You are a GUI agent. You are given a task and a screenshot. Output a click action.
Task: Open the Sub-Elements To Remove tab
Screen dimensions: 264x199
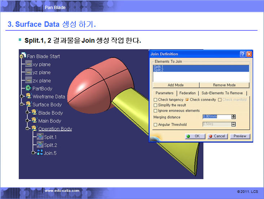point(222,93)
